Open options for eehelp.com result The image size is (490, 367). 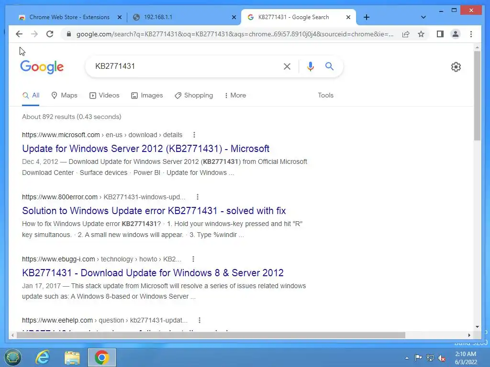200,320
